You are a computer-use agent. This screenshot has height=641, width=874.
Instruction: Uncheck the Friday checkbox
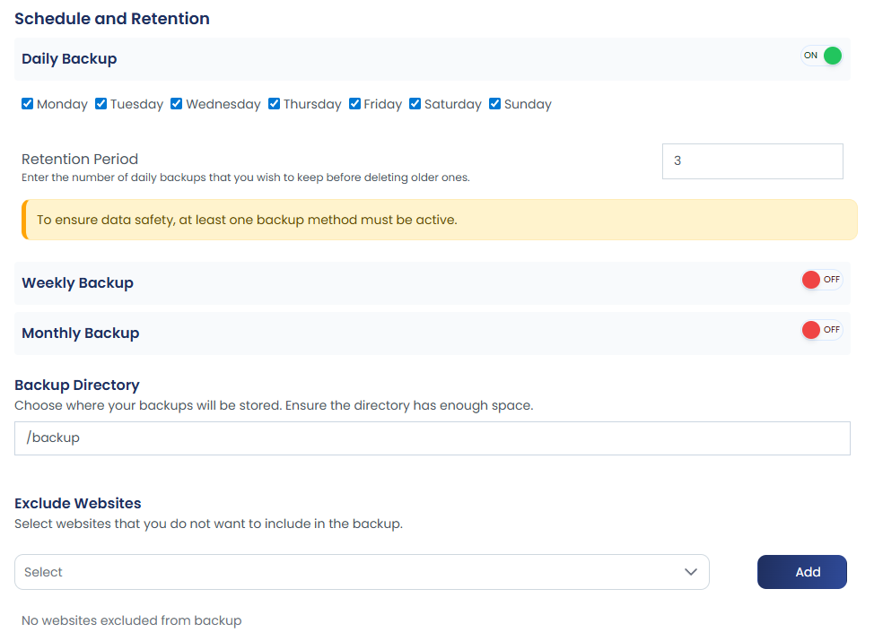pos(354,104)
